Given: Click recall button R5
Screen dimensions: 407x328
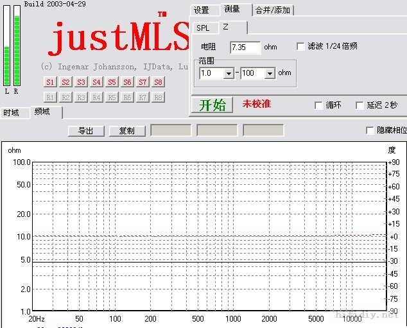Looking at the screenshot, I should (x=112, y=98).
